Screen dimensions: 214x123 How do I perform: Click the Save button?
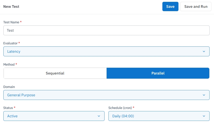tap(170, 6)
